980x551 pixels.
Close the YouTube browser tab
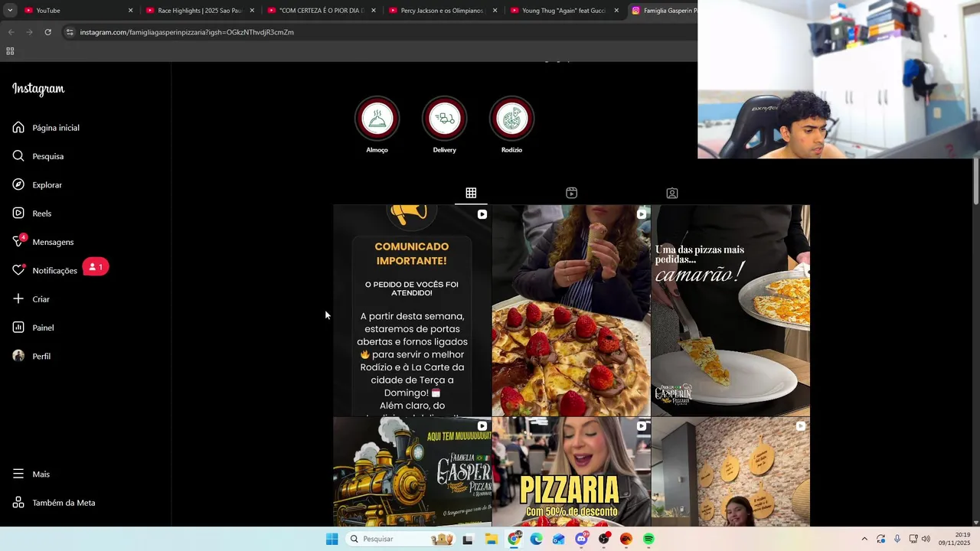[x=130, y=11]
